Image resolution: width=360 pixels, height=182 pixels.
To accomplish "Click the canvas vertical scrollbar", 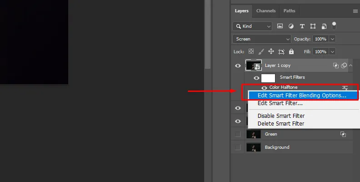I will click(208, 35).
